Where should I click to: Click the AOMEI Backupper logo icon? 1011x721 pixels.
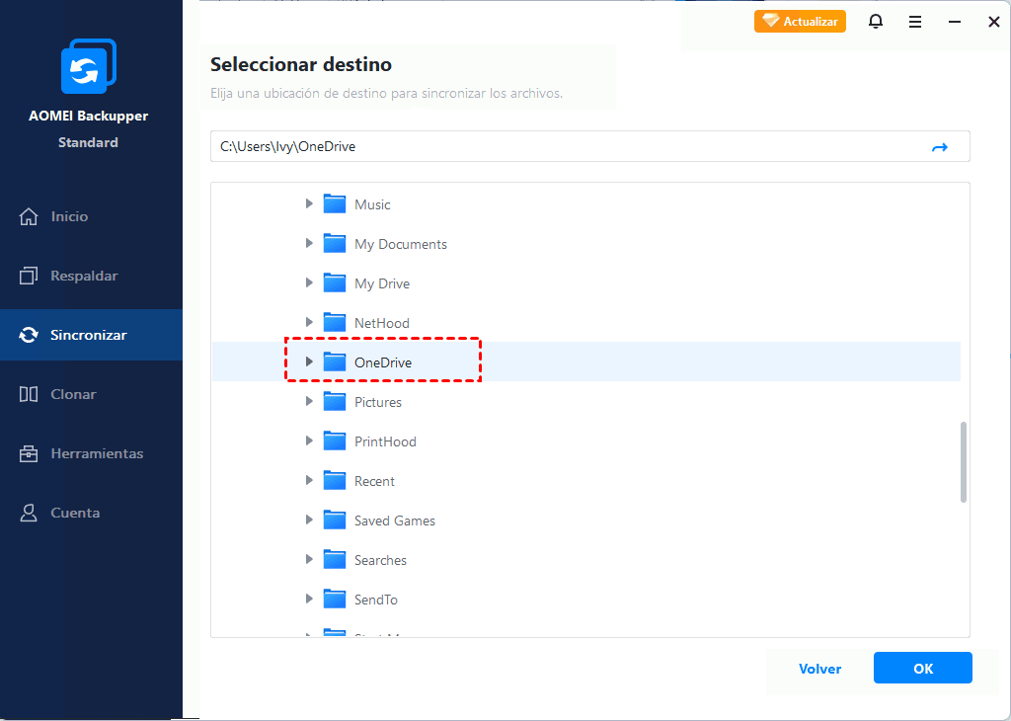(89, 68)
